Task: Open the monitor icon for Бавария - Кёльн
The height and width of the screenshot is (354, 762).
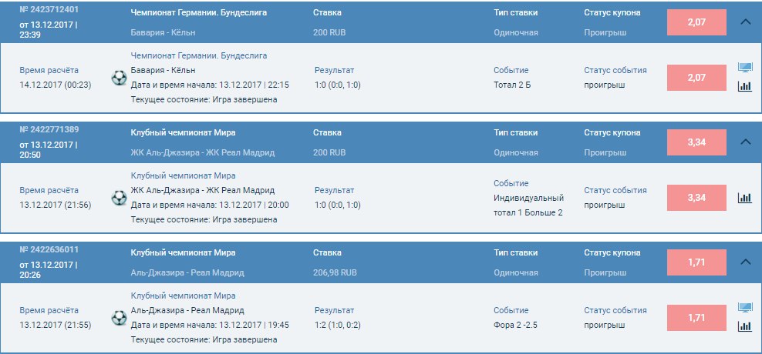Action: click(x=745, y=68)
